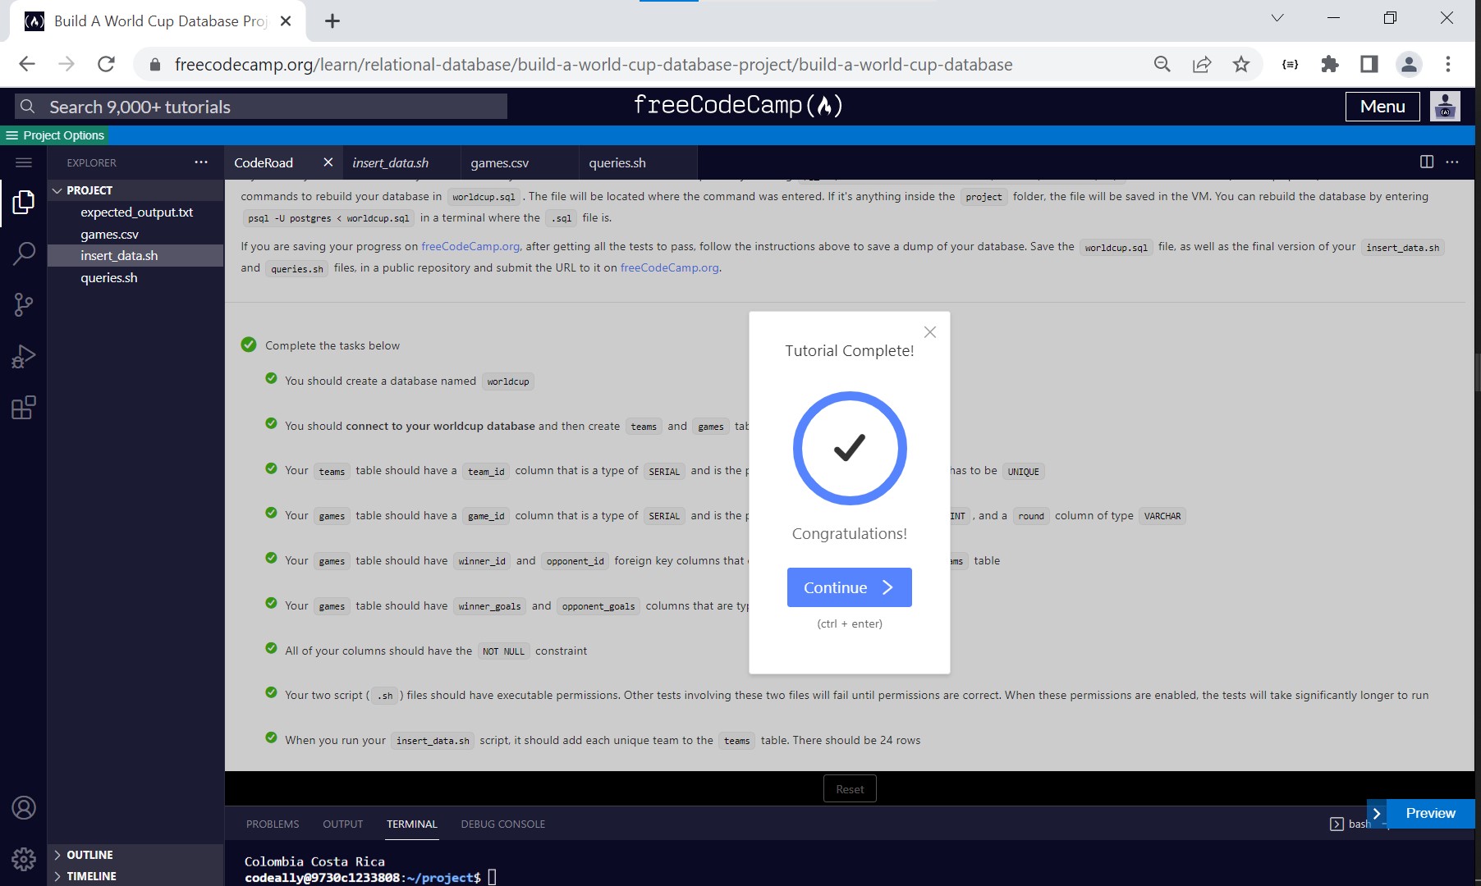Open games.csv in explorer
Image resolution: width=1481 pixels, height=886 pixels.
click(135, 234)
